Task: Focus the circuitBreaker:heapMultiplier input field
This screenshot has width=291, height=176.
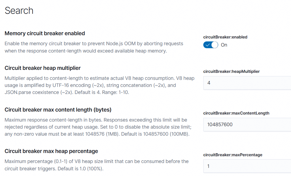Action: (247, 83)
